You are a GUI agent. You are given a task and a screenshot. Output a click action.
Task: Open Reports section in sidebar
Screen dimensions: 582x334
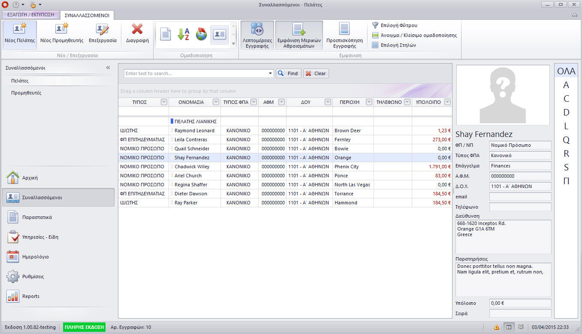point(58,296)
